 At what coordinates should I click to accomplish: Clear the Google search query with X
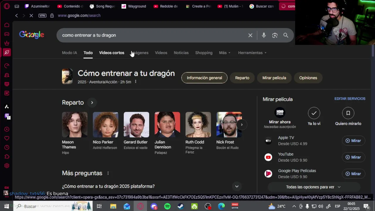tap(250, 35)
